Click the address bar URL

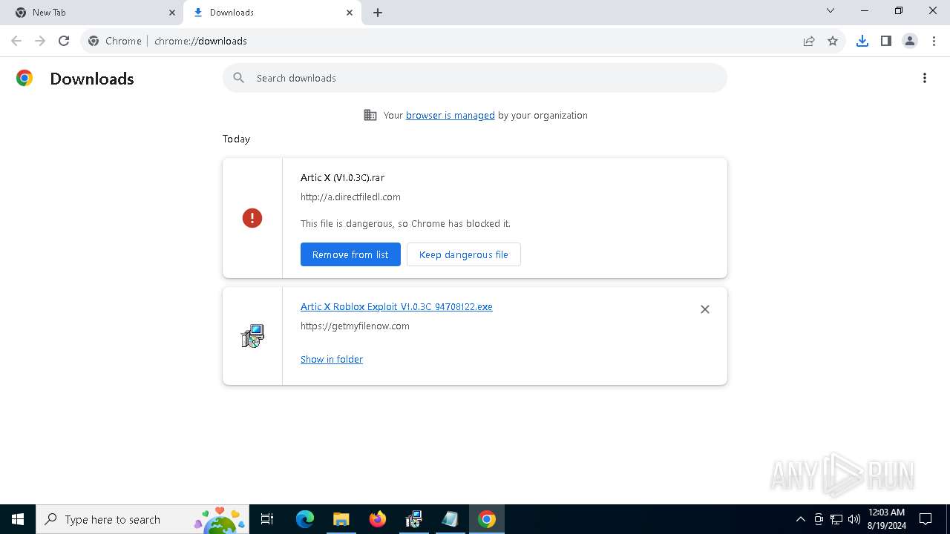200,41
